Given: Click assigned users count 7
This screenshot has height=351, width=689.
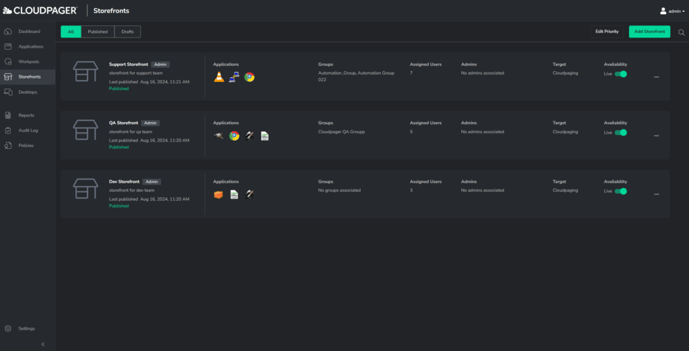Looking at the screenshot, I should tap(411, 73).
